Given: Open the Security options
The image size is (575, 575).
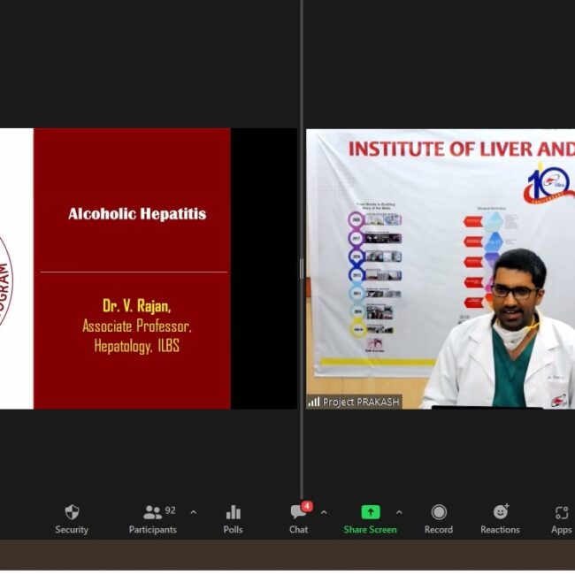Looking at the screenshot, I should 72,518.
